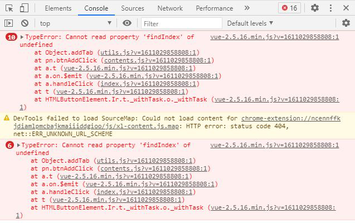
Task: Open the chrome-extension xl-content.js.map link
Action: tap(177, 122)
